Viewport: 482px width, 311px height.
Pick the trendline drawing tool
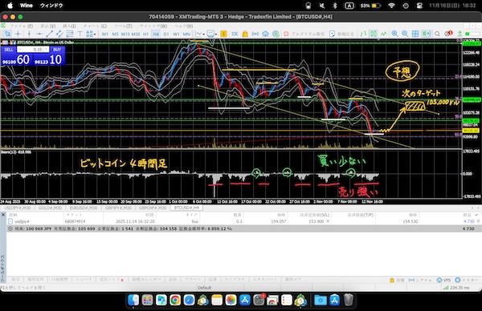49,34
